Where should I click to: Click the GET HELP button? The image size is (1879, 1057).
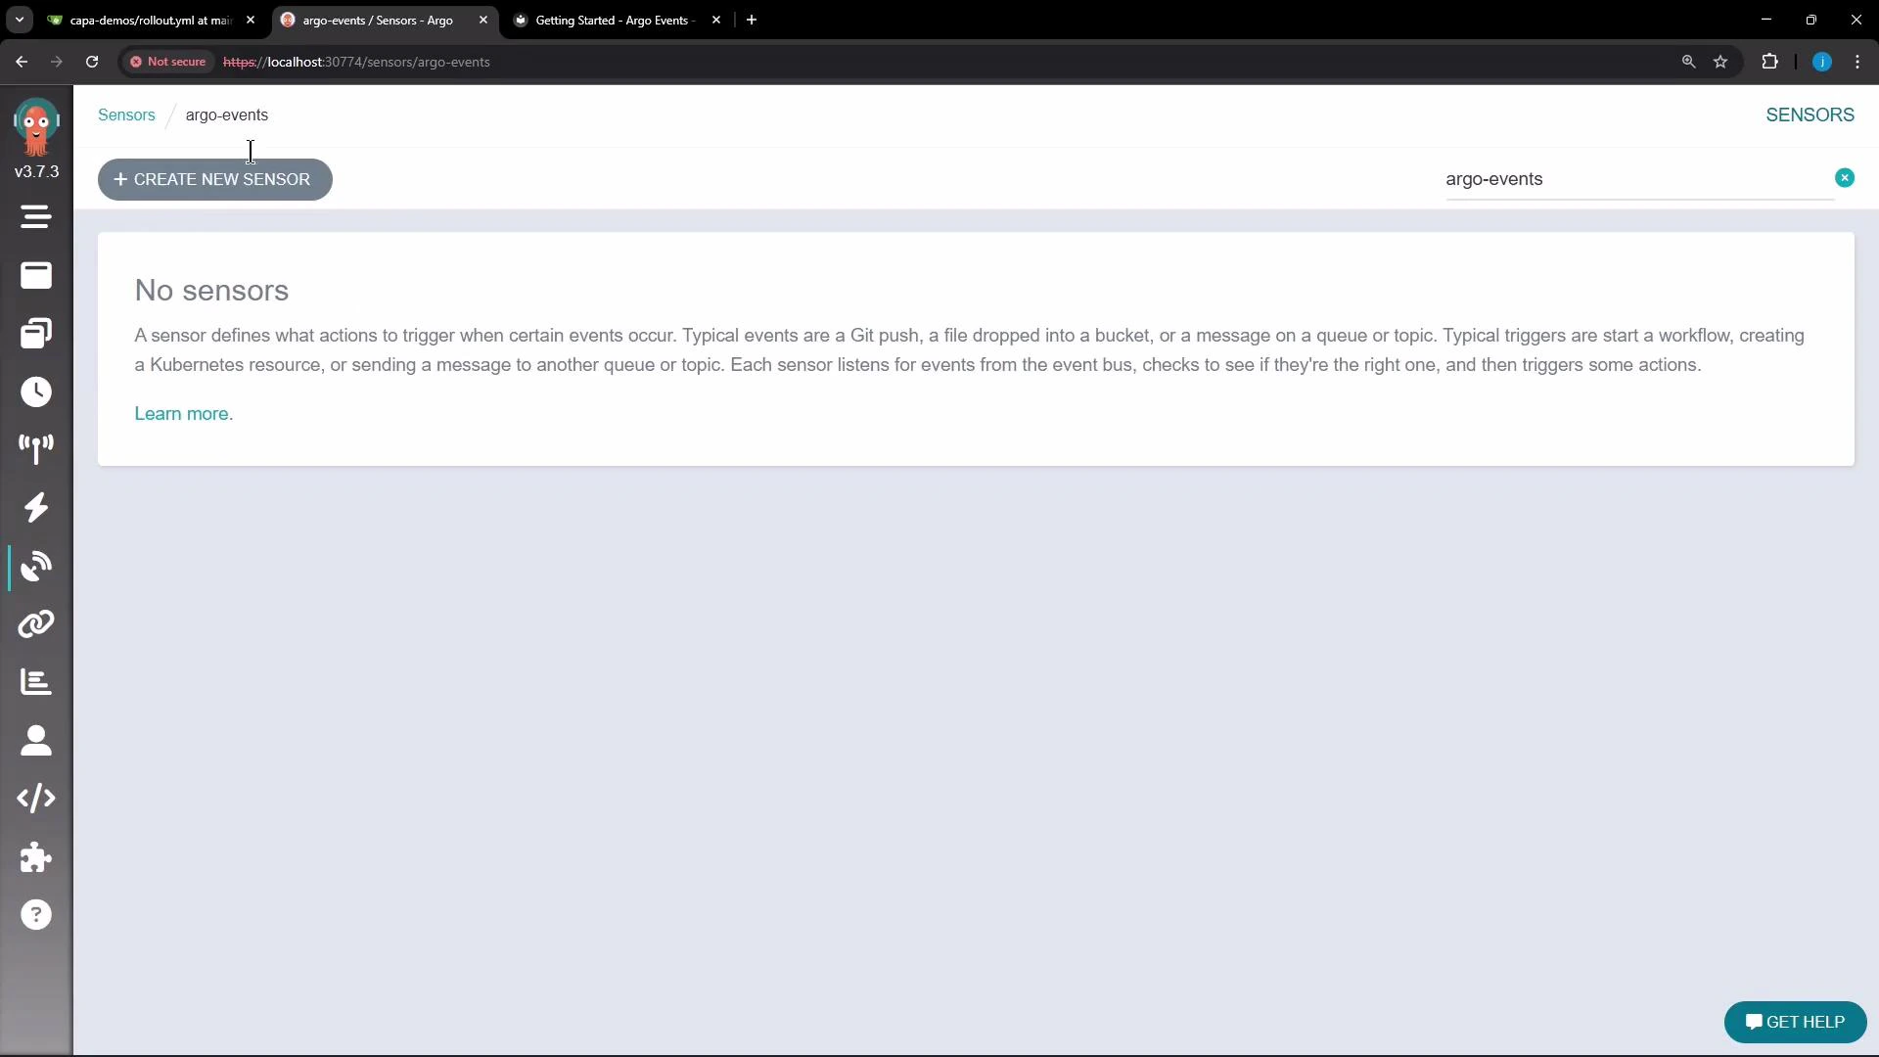1795,1022
